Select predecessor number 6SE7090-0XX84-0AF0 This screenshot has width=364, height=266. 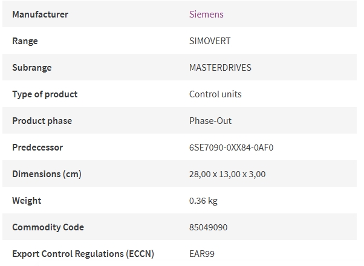[231, 148]
